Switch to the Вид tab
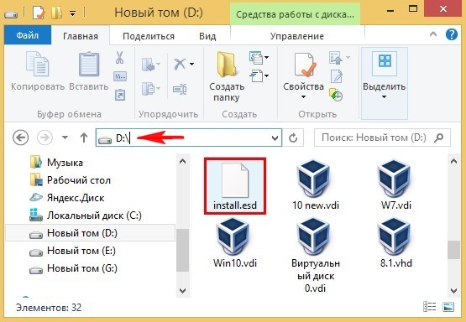 click(x=207, y=36)
